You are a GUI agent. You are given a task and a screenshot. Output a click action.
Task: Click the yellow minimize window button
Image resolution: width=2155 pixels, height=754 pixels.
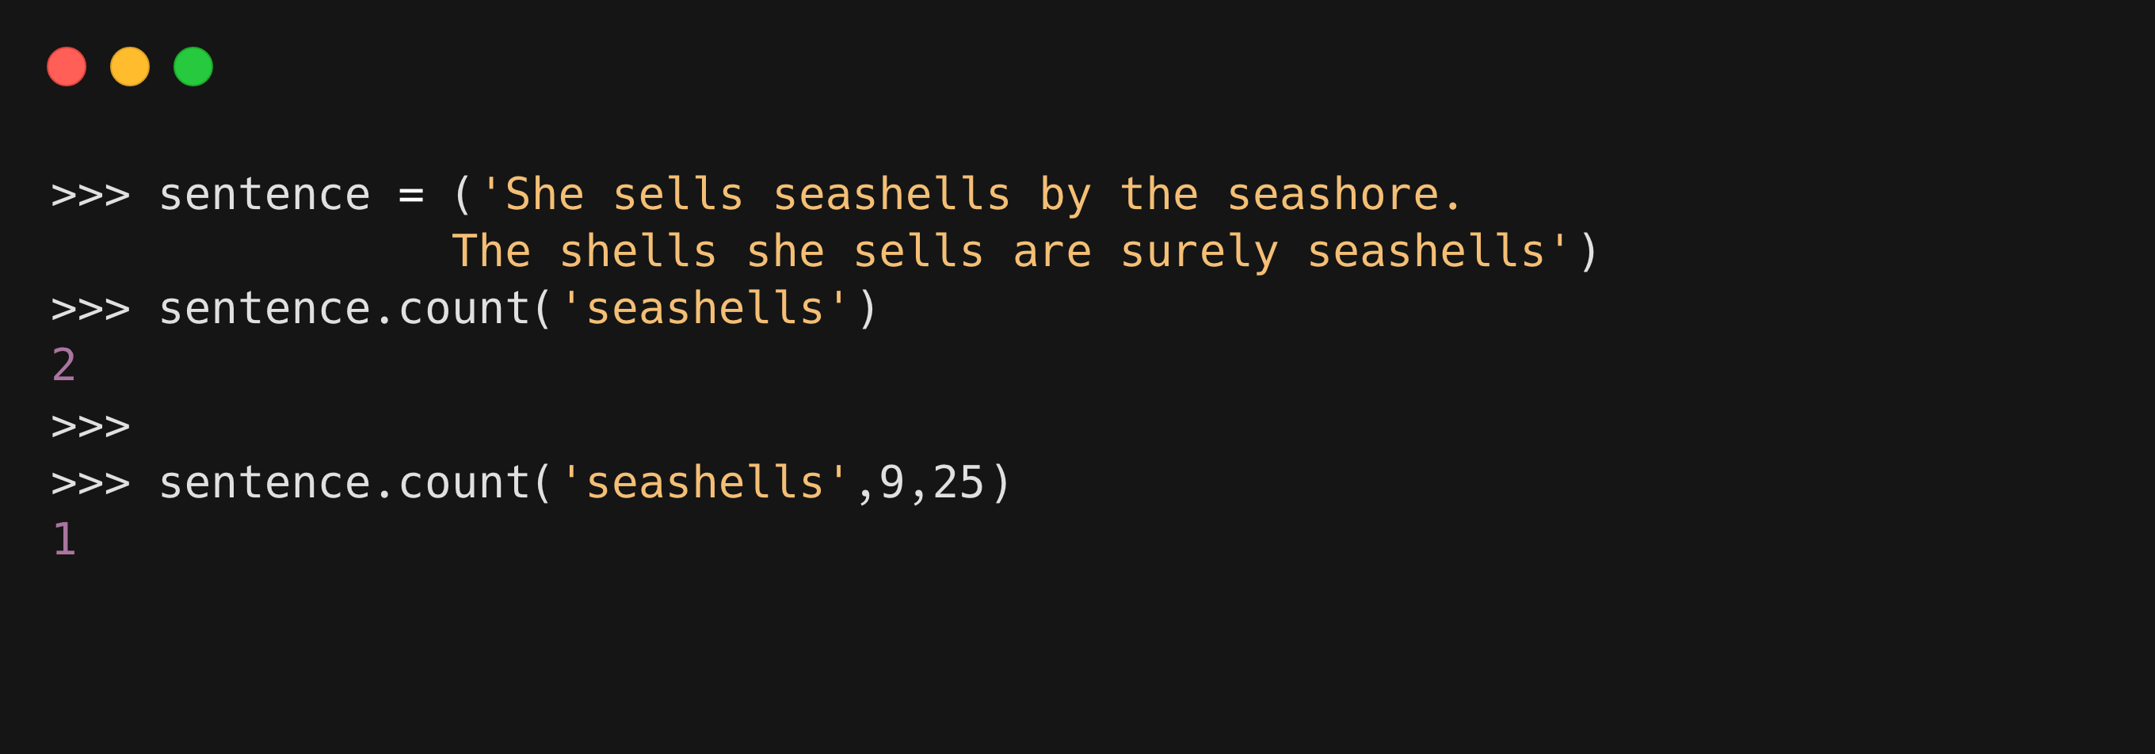click(130, 67)
